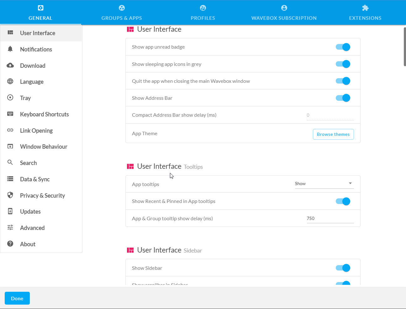Click the red User Interface heading icon
The image size is (406, 309).
tap(130, 29)
